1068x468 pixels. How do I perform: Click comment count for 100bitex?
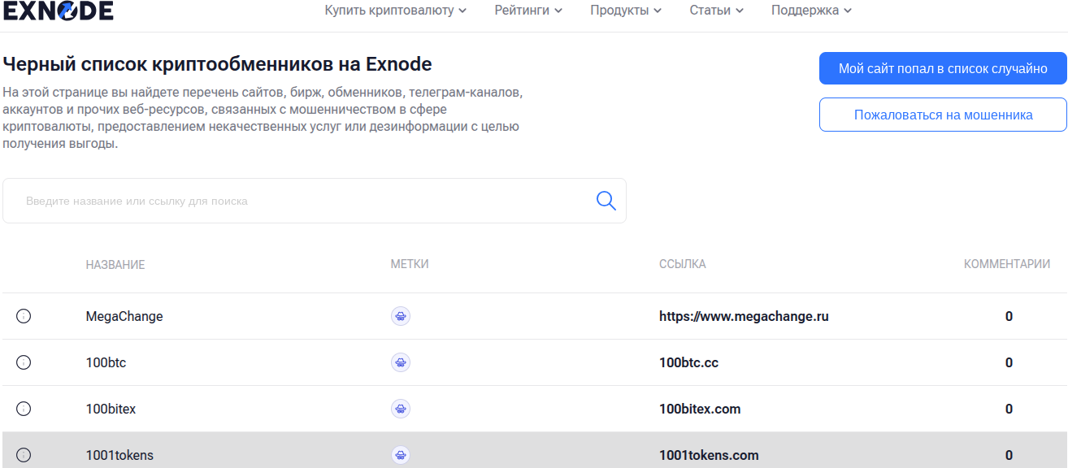1009,409
